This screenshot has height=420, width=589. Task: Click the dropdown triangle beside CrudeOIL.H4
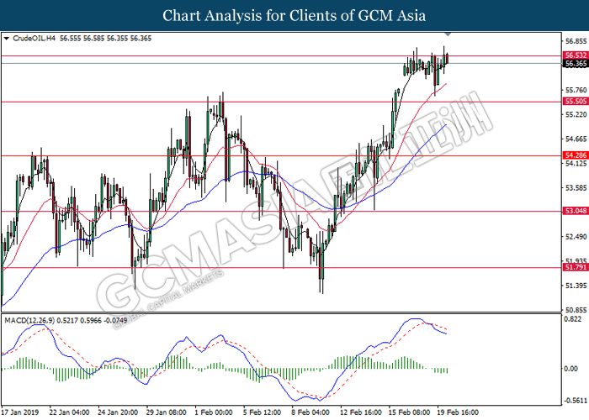pos(6,39)
